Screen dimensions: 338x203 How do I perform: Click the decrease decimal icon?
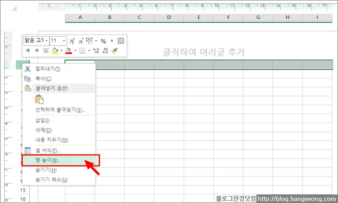tap(105, 51)
